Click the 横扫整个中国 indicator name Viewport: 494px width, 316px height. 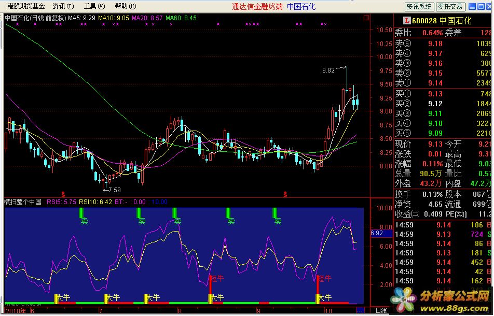click(23, 202)
